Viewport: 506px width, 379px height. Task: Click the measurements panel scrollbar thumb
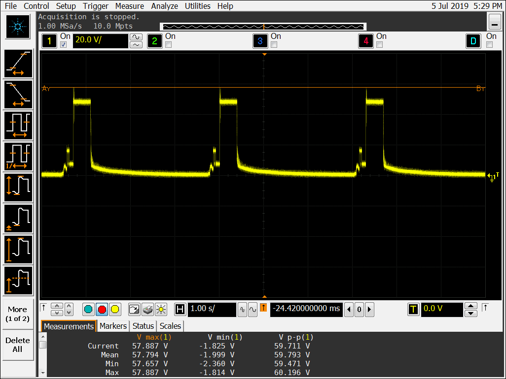42,345
